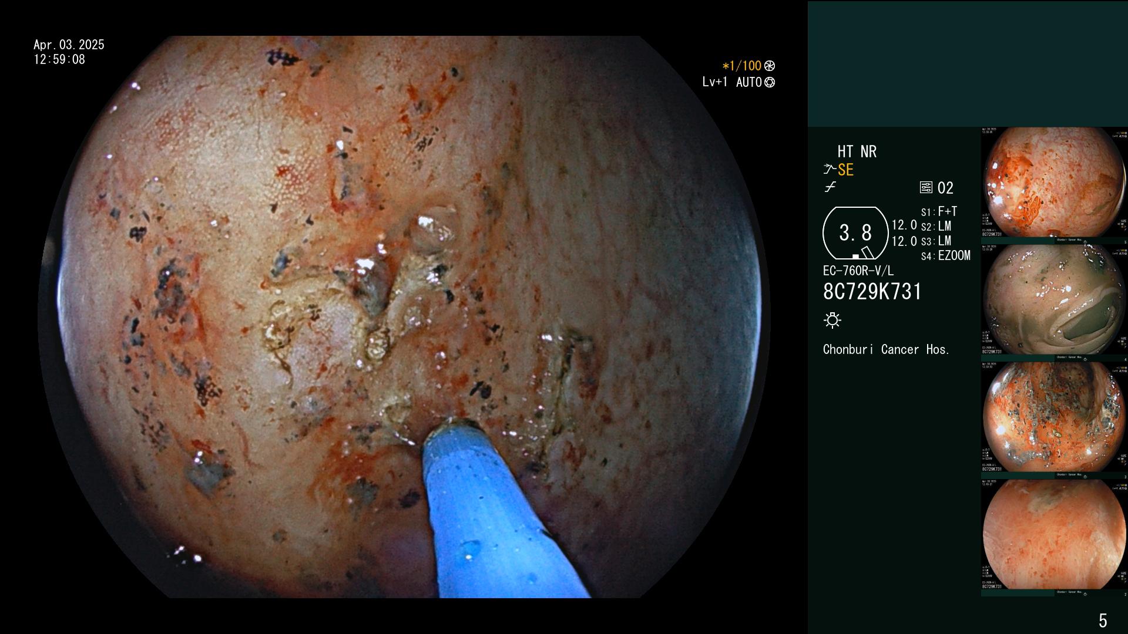The height and width of the screenshot is (634, 1128).
Task: Click the shutter icon beside *1/100
Action: pyautogui.click(x=770, y=66)
